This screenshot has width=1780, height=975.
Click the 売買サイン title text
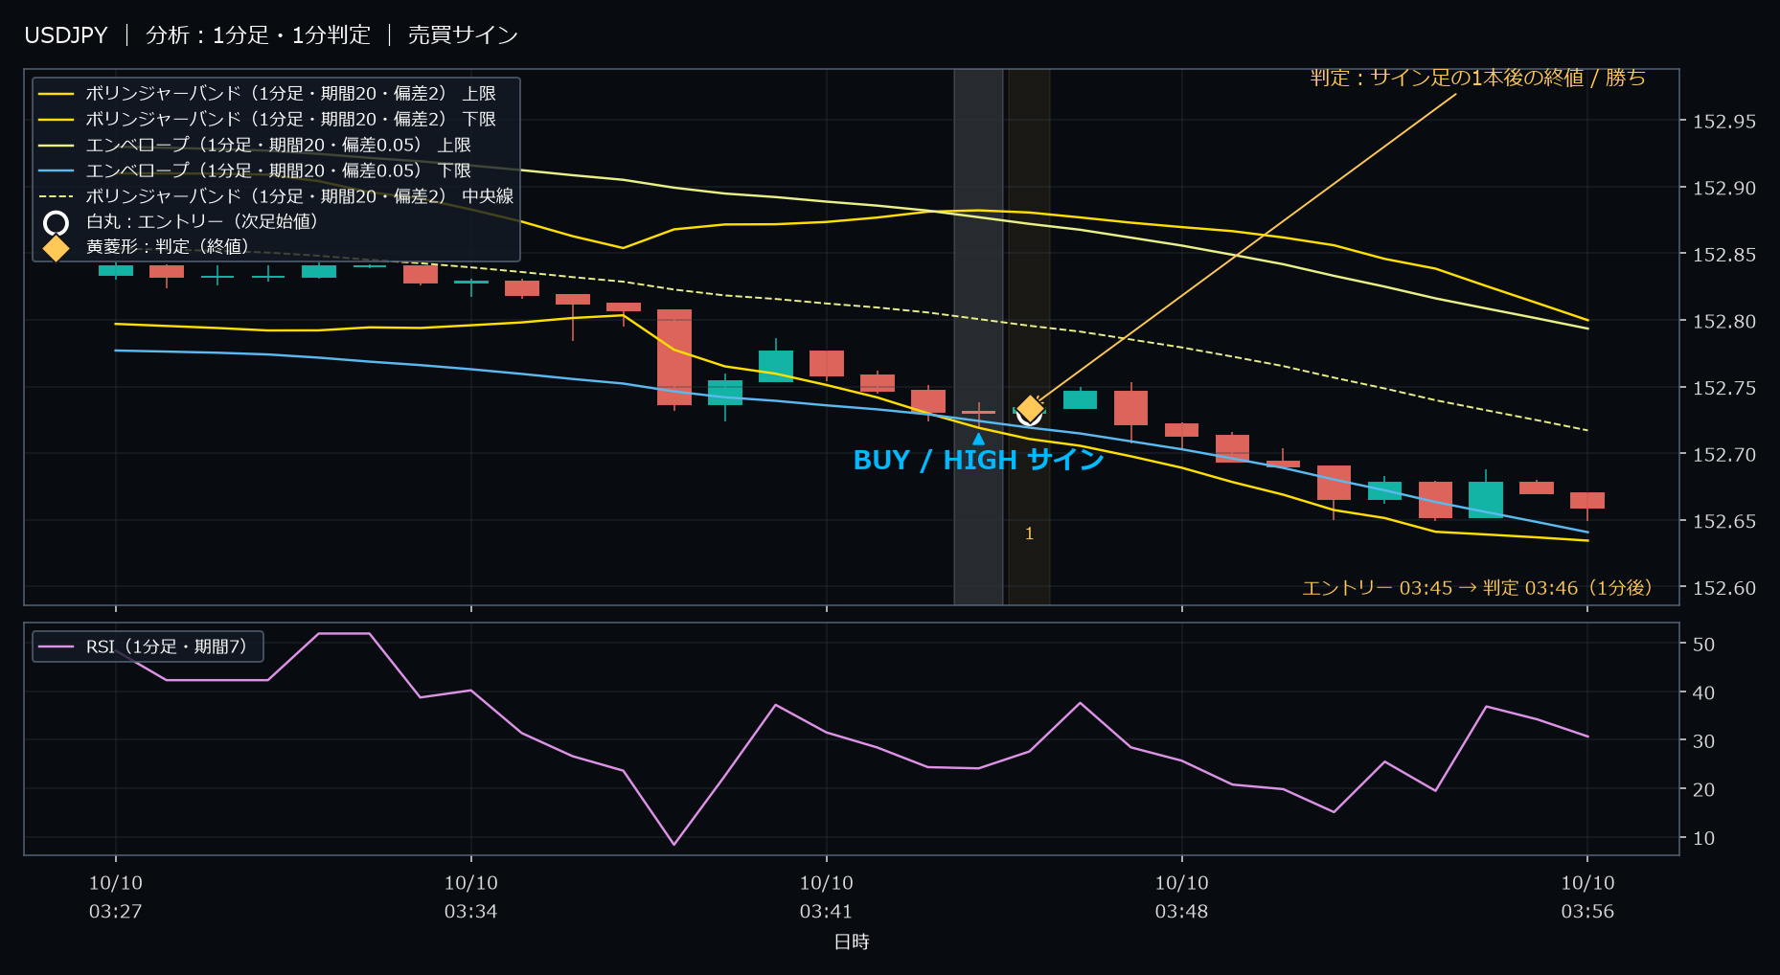463,35
